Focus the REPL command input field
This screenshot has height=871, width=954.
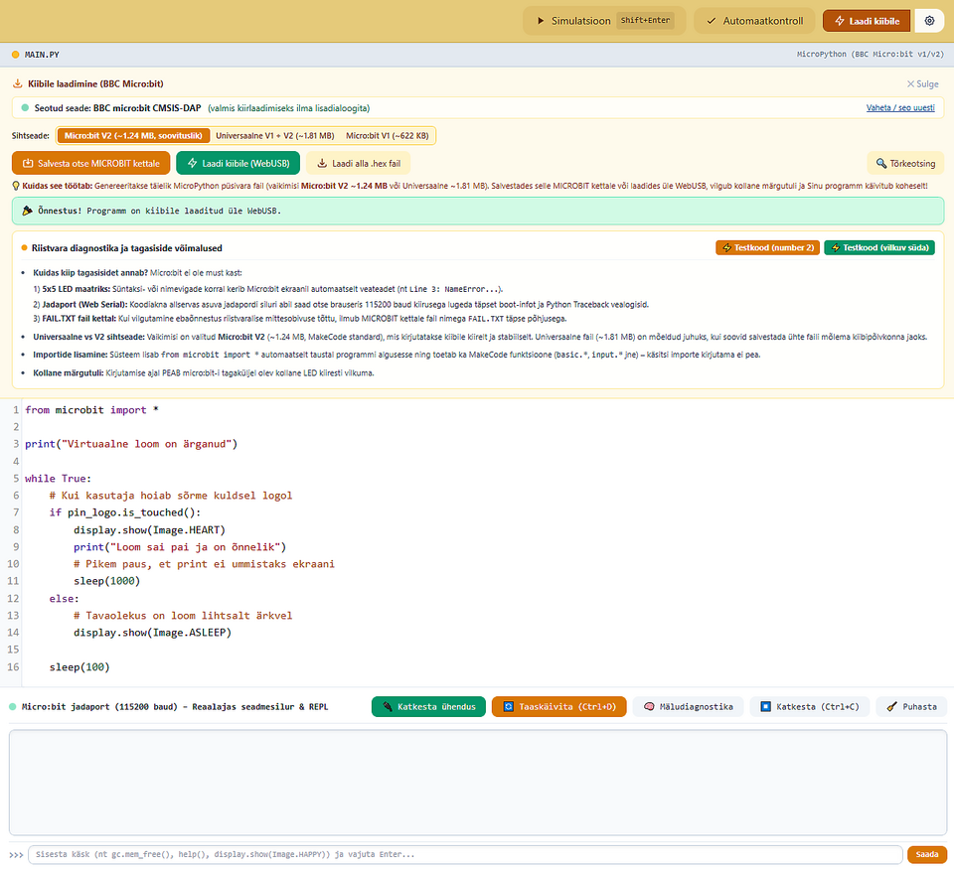[465, 854]
